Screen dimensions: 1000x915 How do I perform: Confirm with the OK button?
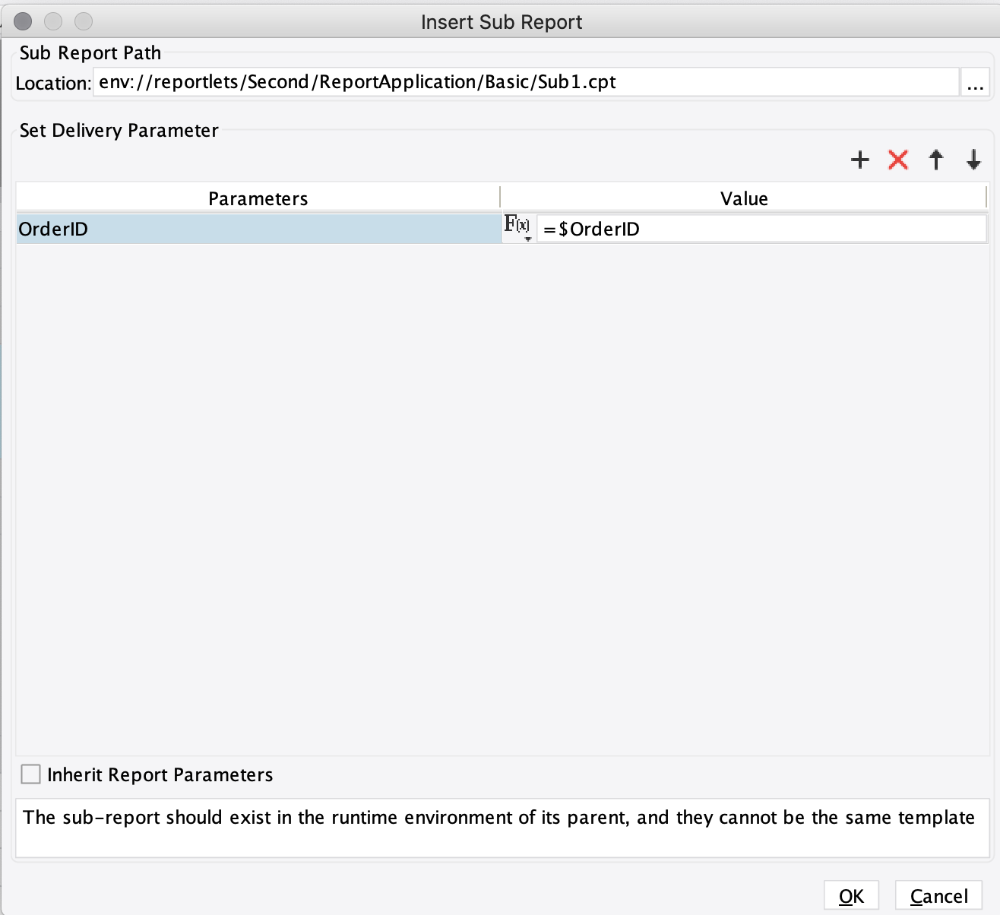point(850,896)
